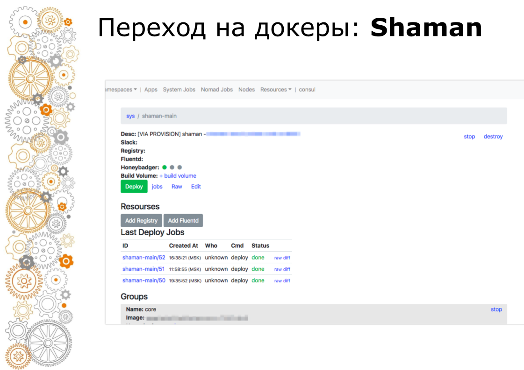524x370 pixels.
Task: Stop the core group
Action: tap(496, 309)
